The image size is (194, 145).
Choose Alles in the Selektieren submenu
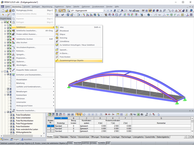(x=79, y=27)
